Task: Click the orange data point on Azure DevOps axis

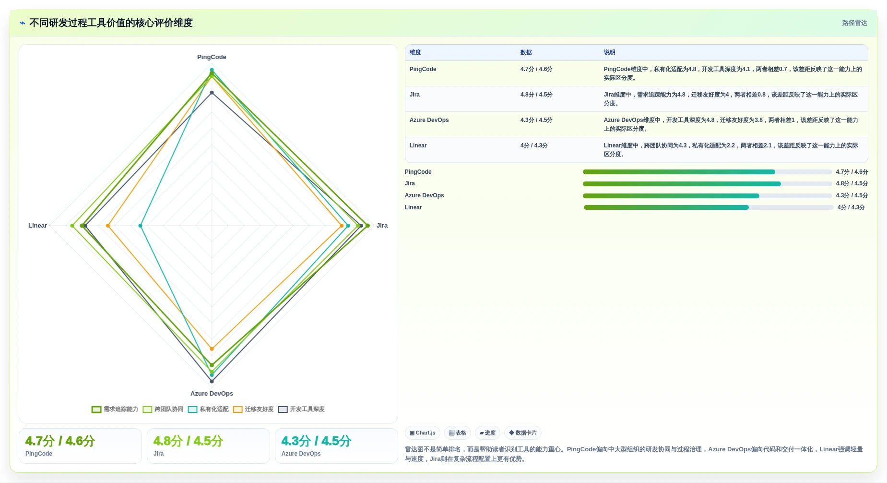Action: (x=212, y=349)
